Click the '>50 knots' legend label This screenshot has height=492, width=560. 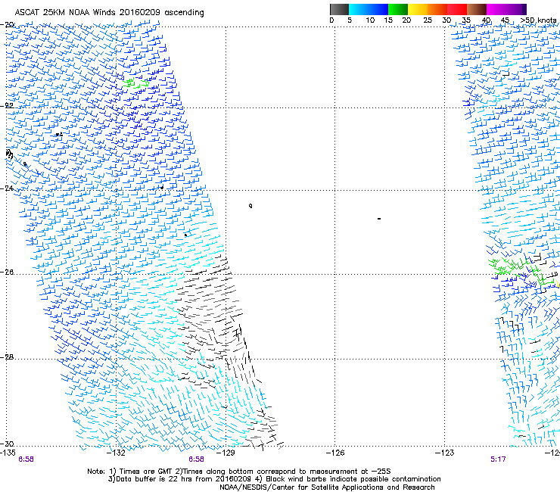[x=538, y=20]
